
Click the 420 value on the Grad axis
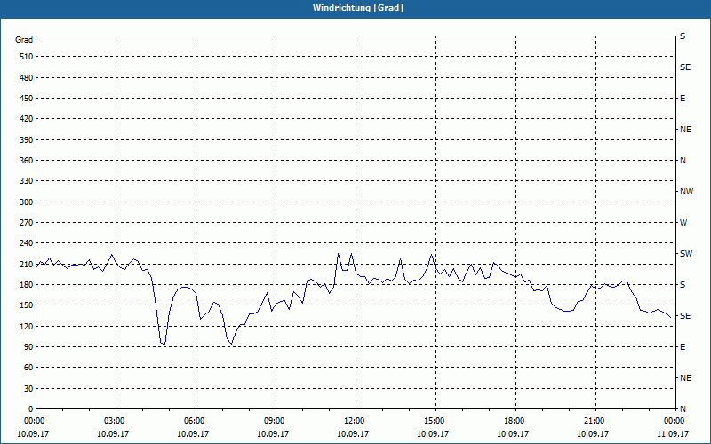[x=27, y=119]
